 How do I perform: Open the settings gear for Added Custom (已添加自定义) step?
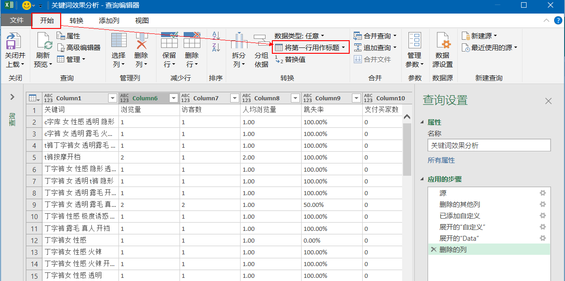[x=543, y=215]
